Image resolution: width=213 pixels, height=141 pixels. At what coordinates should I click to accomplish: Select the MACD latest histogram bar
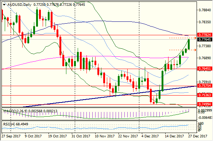click(x=189, y=110)
